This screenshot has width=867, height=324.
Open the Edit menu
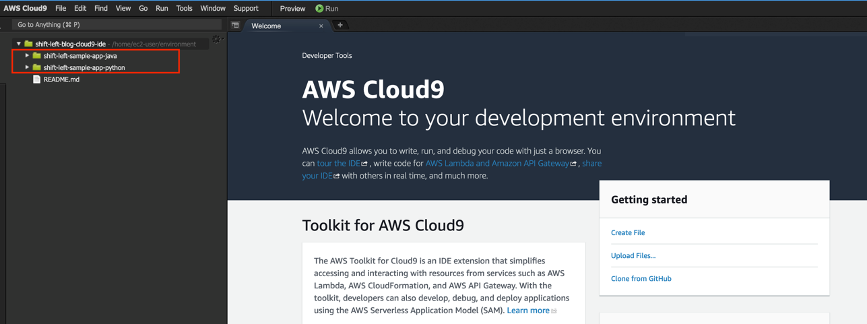coord(80,9)
